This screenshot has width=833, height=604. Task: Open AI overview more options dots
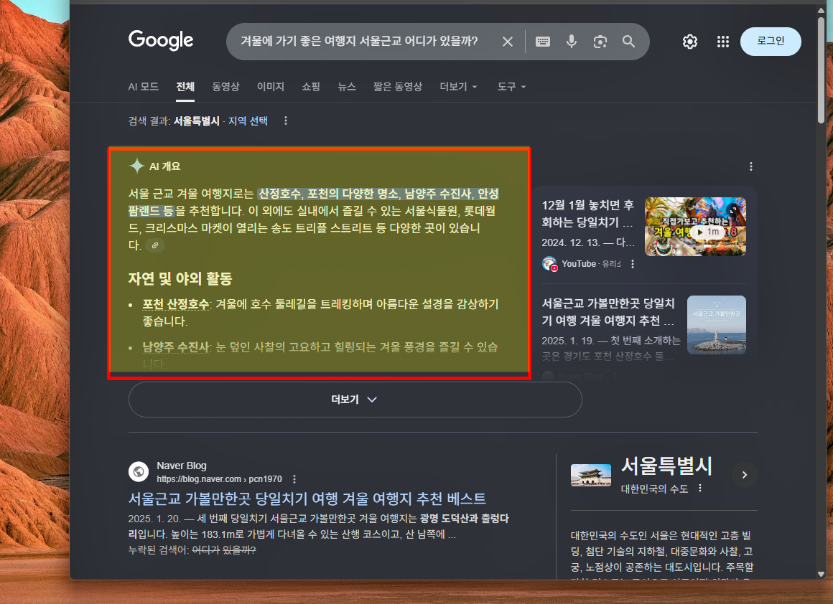750,166
